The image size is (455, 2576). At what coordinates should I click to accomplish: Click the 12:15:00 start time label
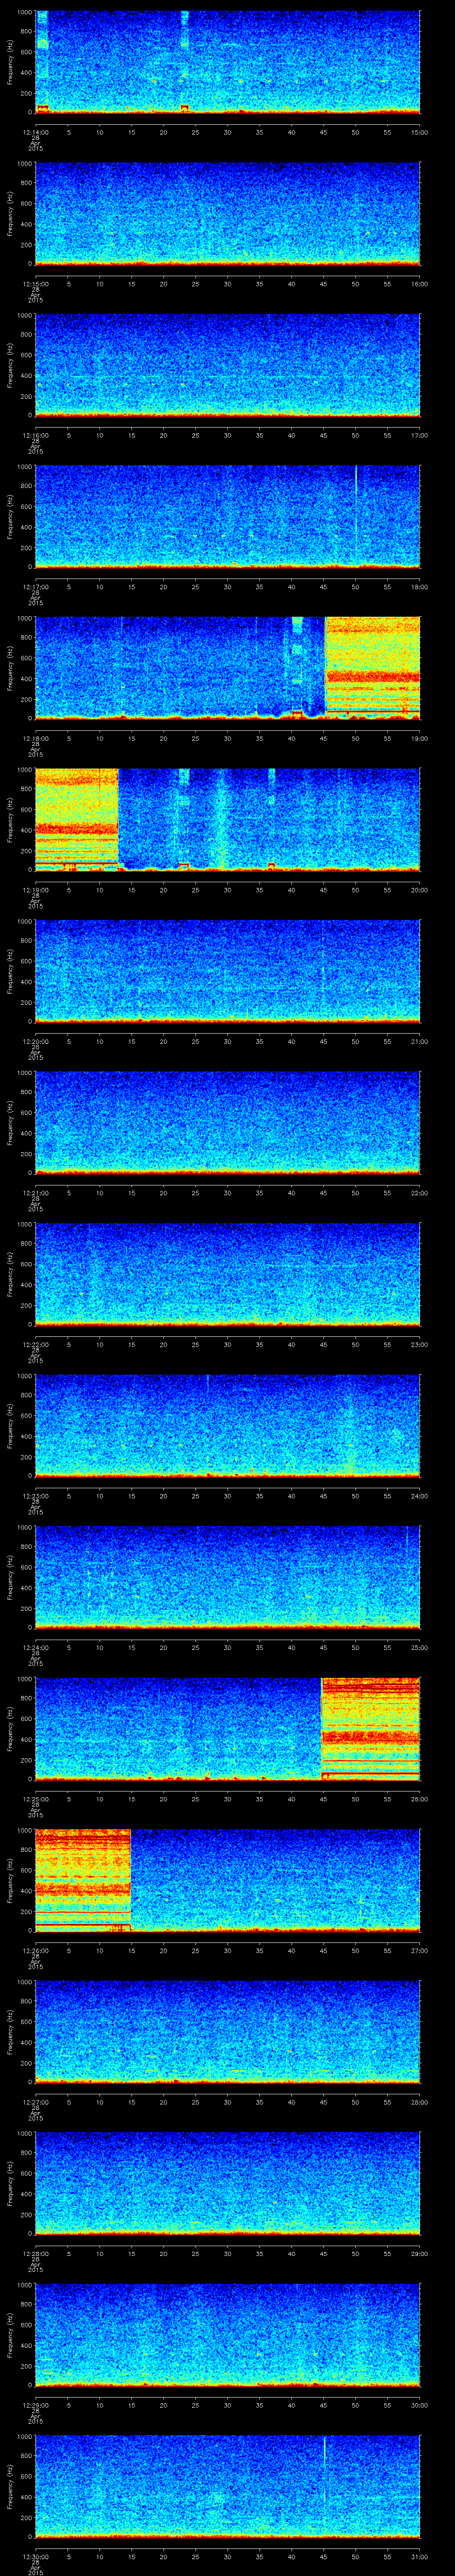click(35, 284)
